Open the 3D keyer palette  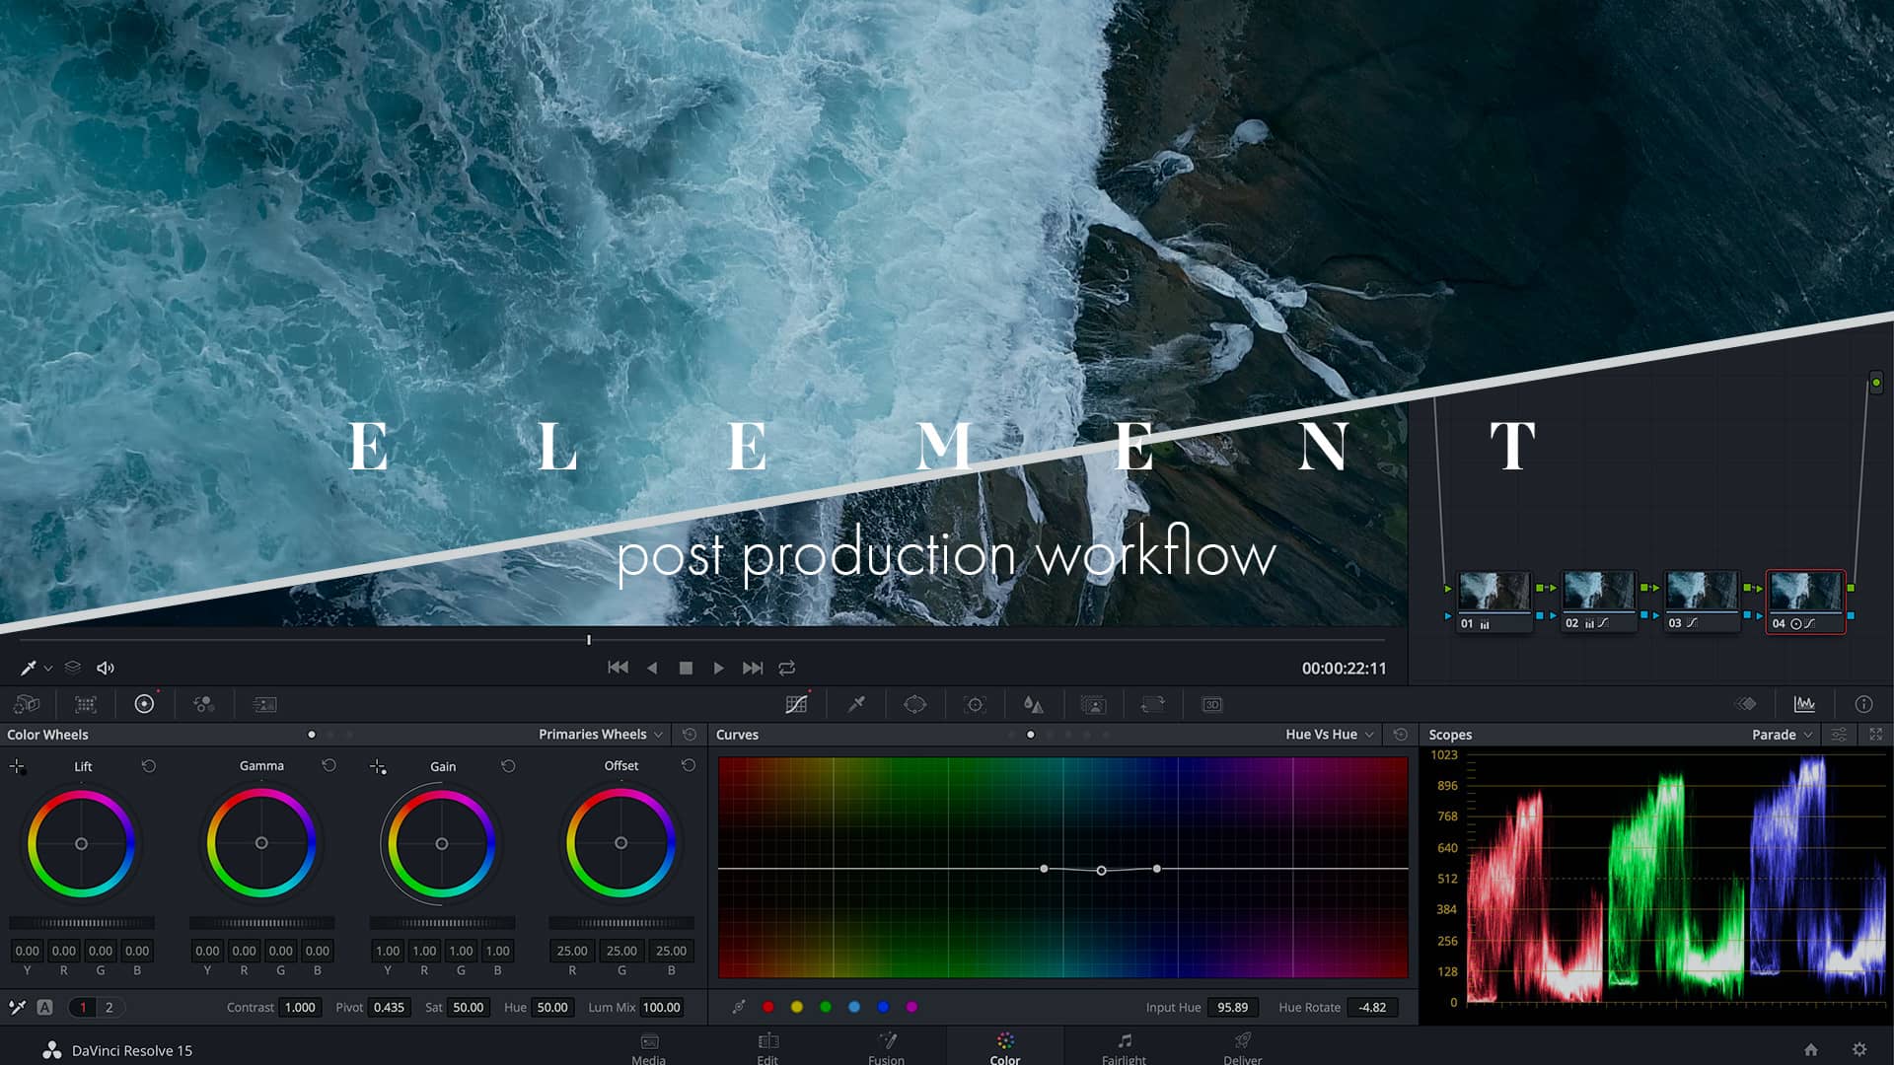point(1211,704)
